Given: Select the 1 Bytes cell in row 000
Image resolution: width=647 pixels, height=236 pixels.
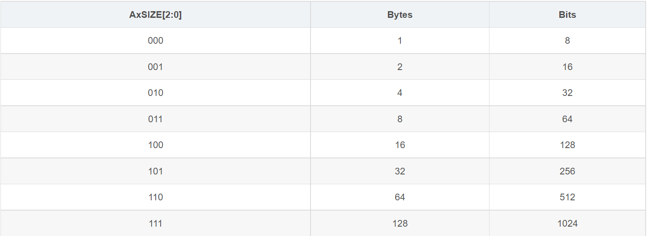Looking at the screenshot, I should (400, 41).
